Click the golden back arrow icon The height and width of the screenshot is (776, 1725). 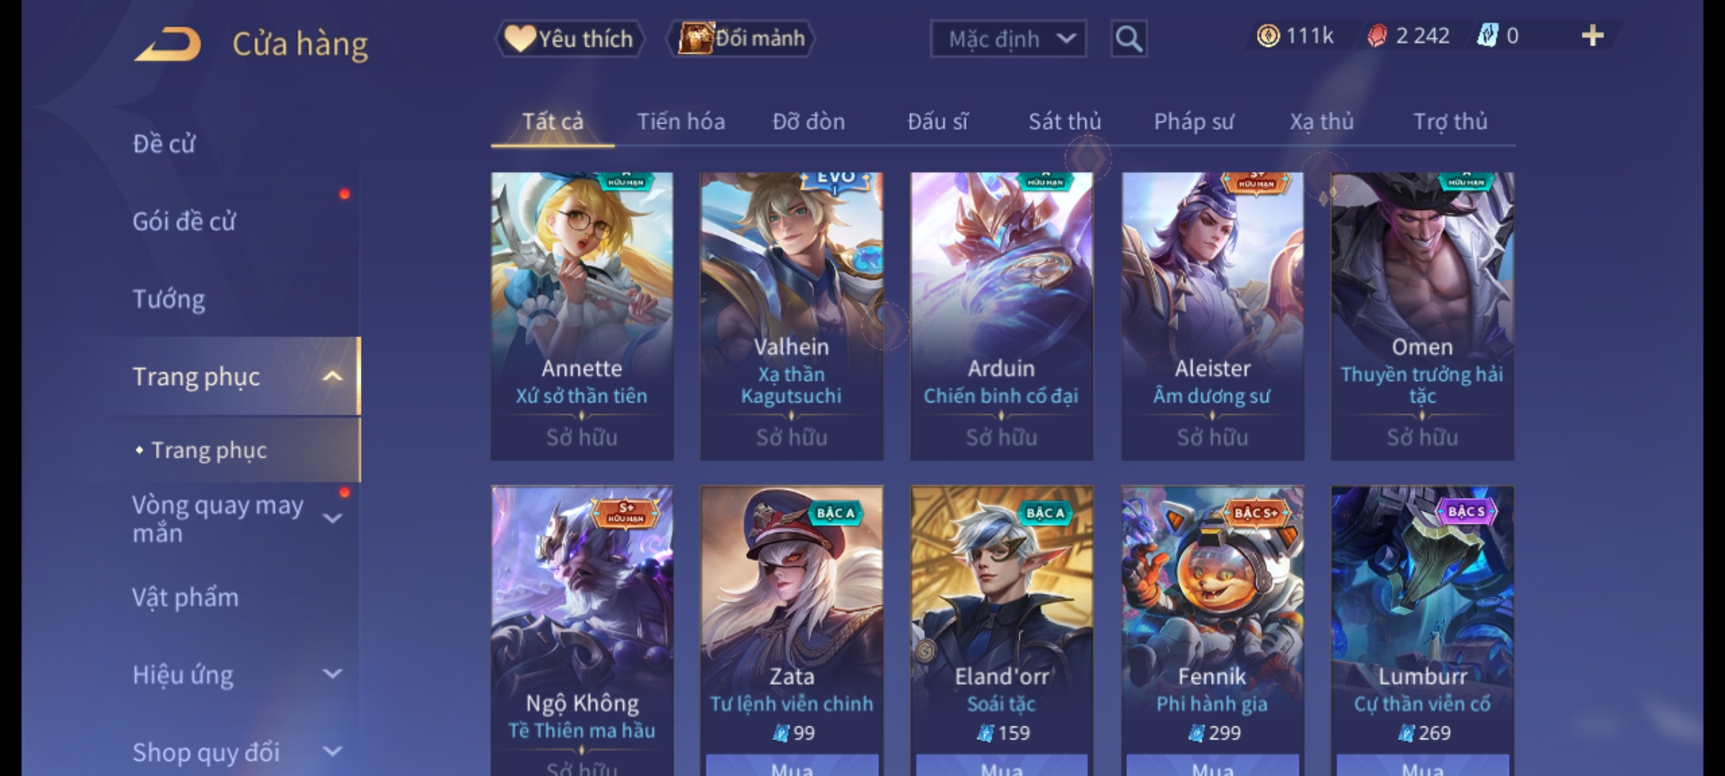coord(167,44)
